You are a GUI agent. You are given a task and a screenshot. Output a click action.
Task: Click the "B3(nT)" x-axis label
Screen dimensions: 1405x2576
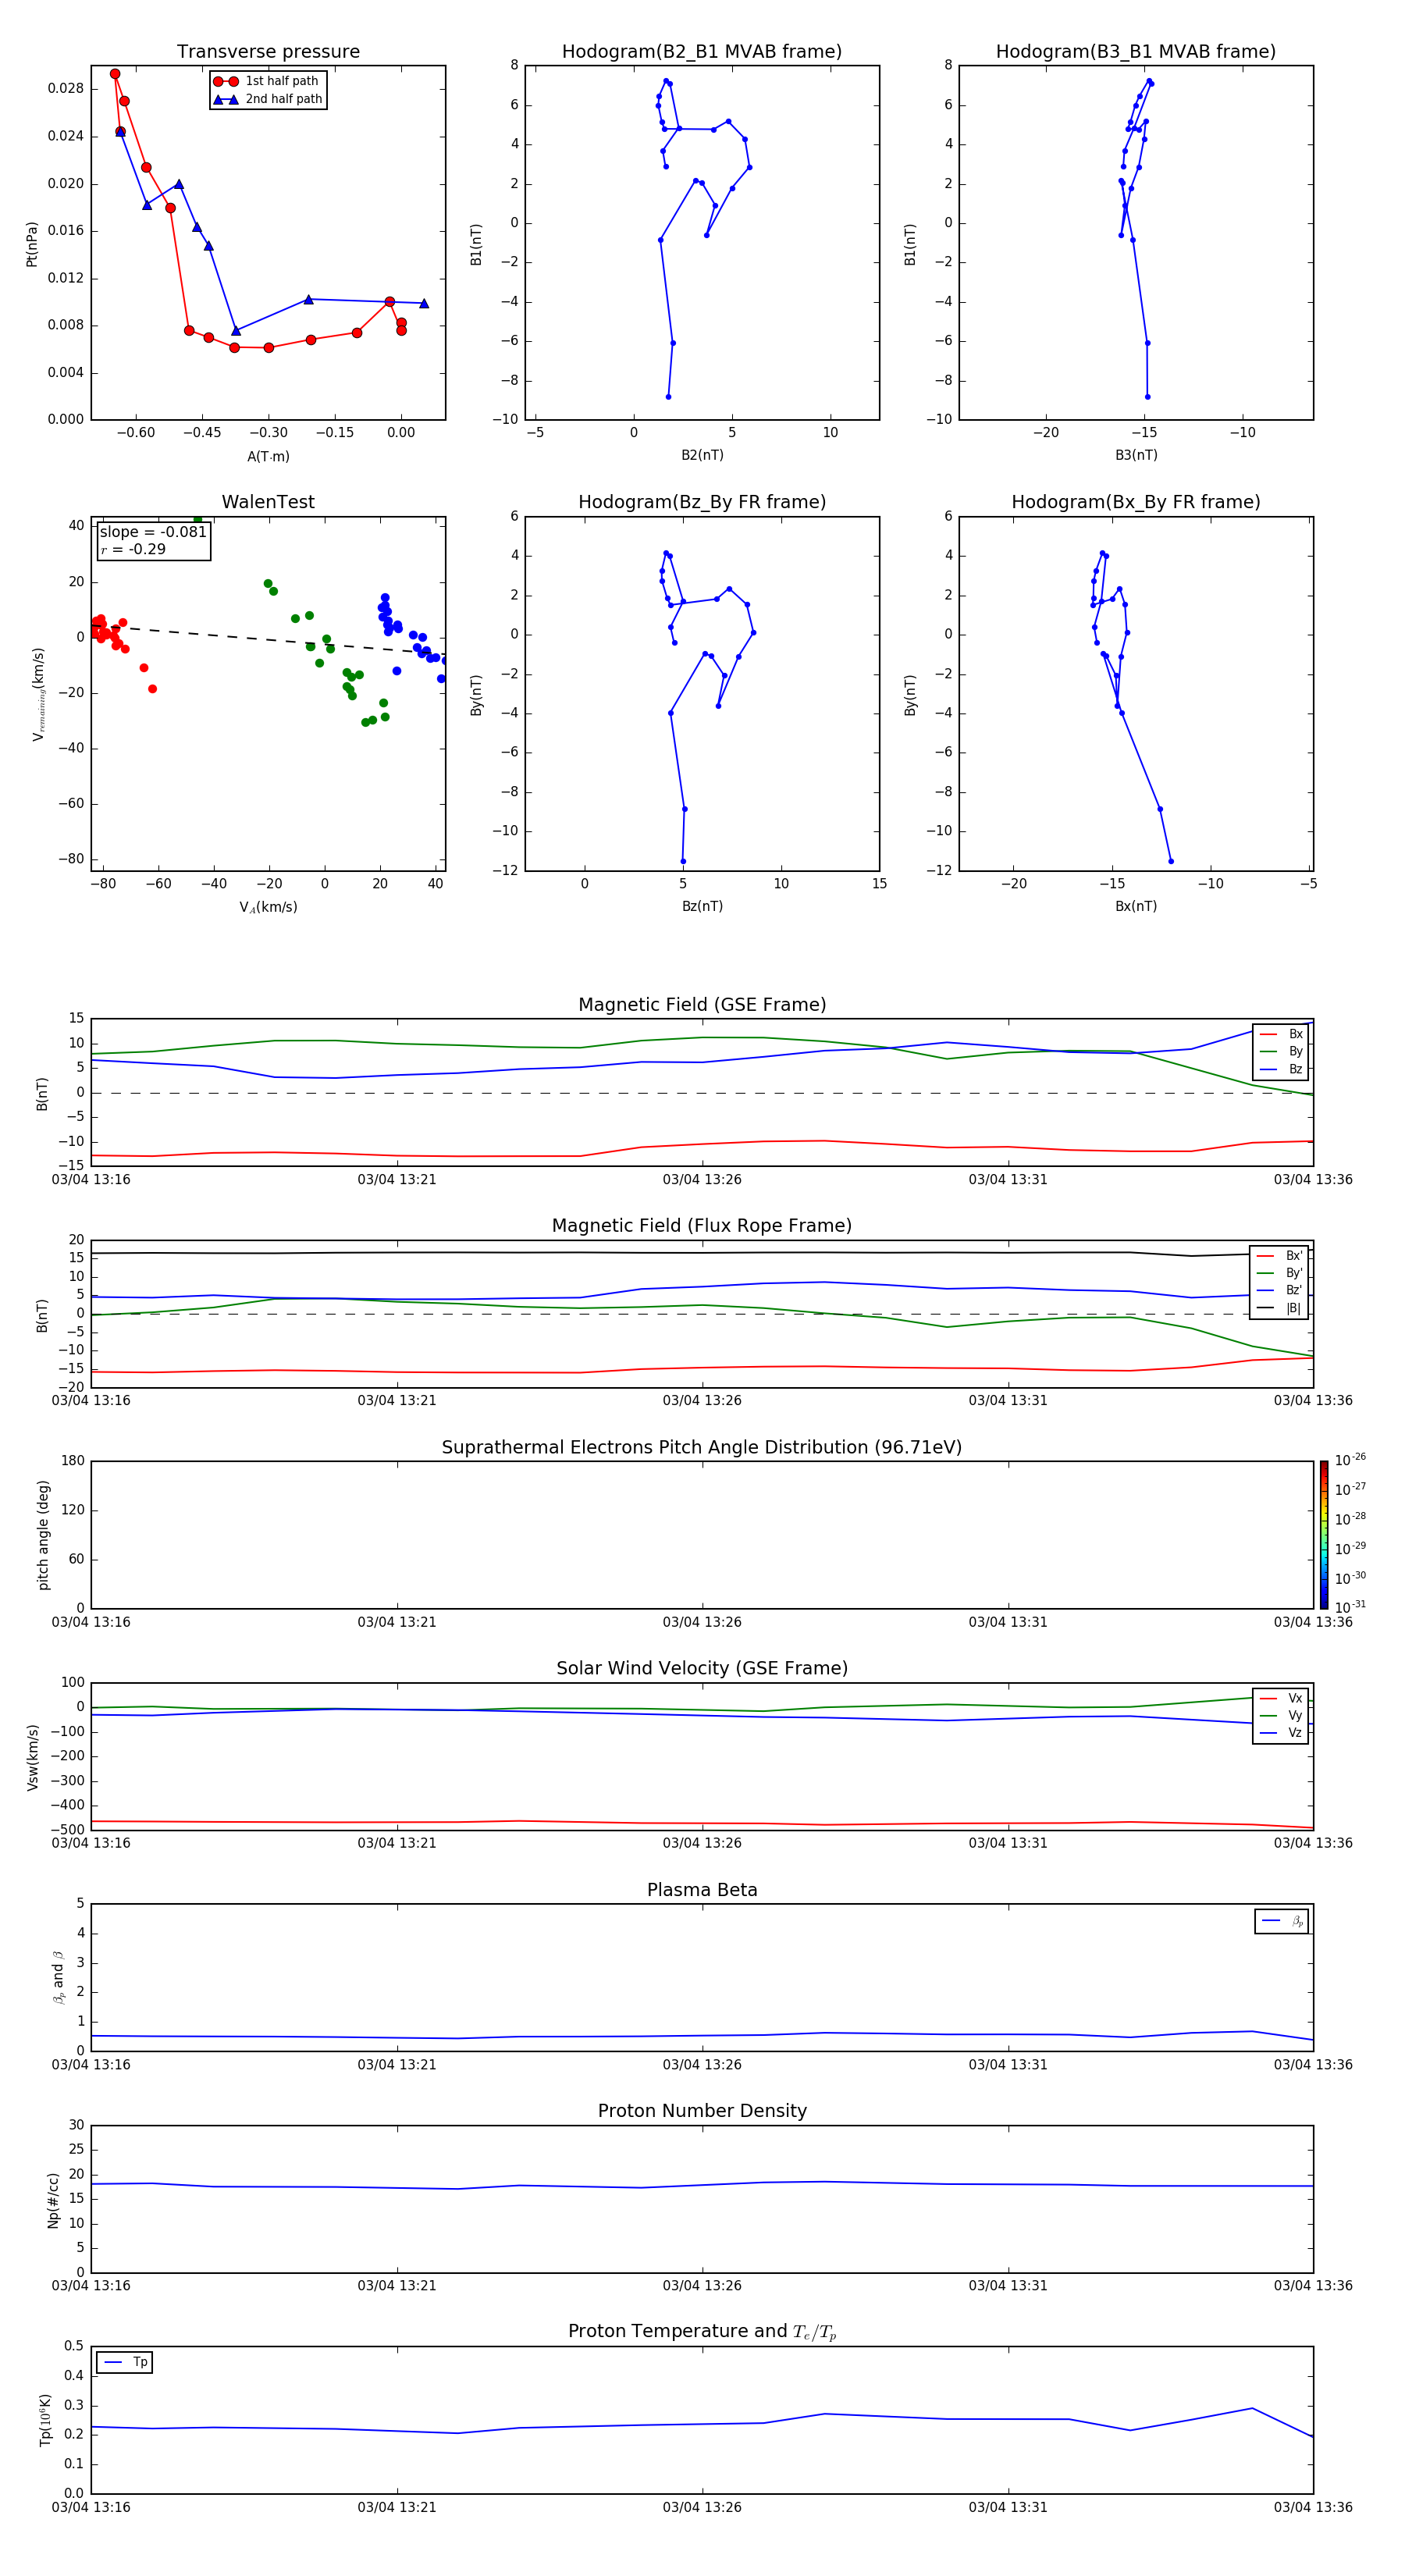coord(1136,455)
